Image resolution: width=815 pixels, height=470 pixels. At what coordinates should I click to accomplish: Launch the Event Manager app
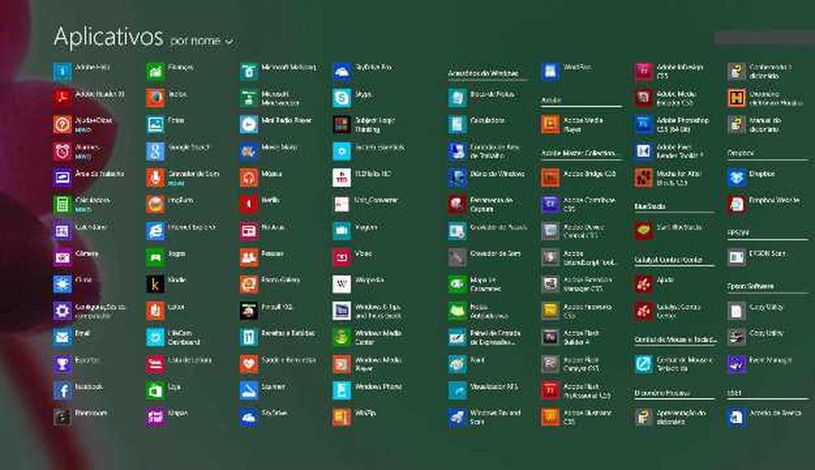760,364
